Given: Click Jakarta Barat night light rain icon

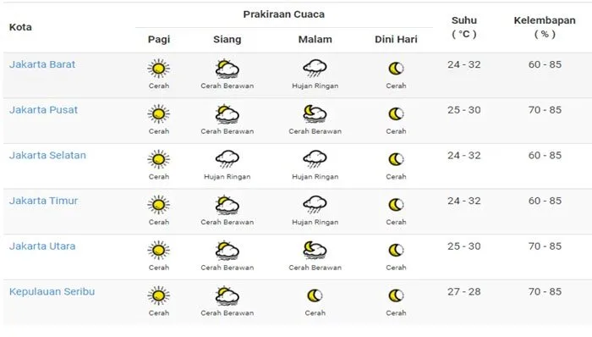Looking at the screenshot, I should coord(315,69).
